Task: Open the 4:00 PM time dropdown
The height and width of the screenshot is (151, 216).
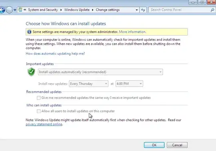Action: 129,83
